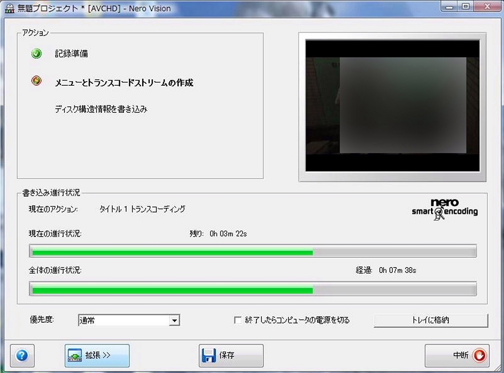
Task: Click the blue help question mark icon
Action: [x=22, y=356]
